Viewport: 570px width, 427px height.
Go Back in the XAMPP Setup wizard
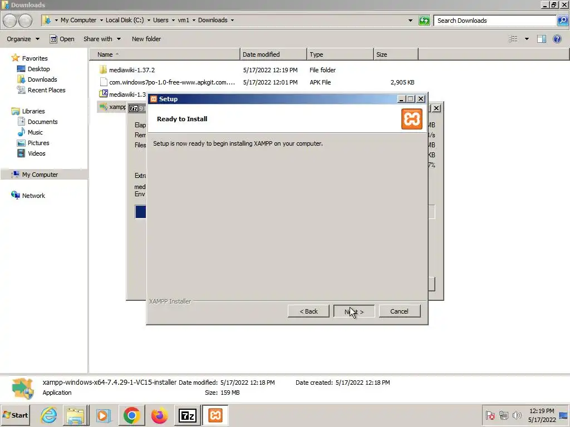click(x=308, y=311)
